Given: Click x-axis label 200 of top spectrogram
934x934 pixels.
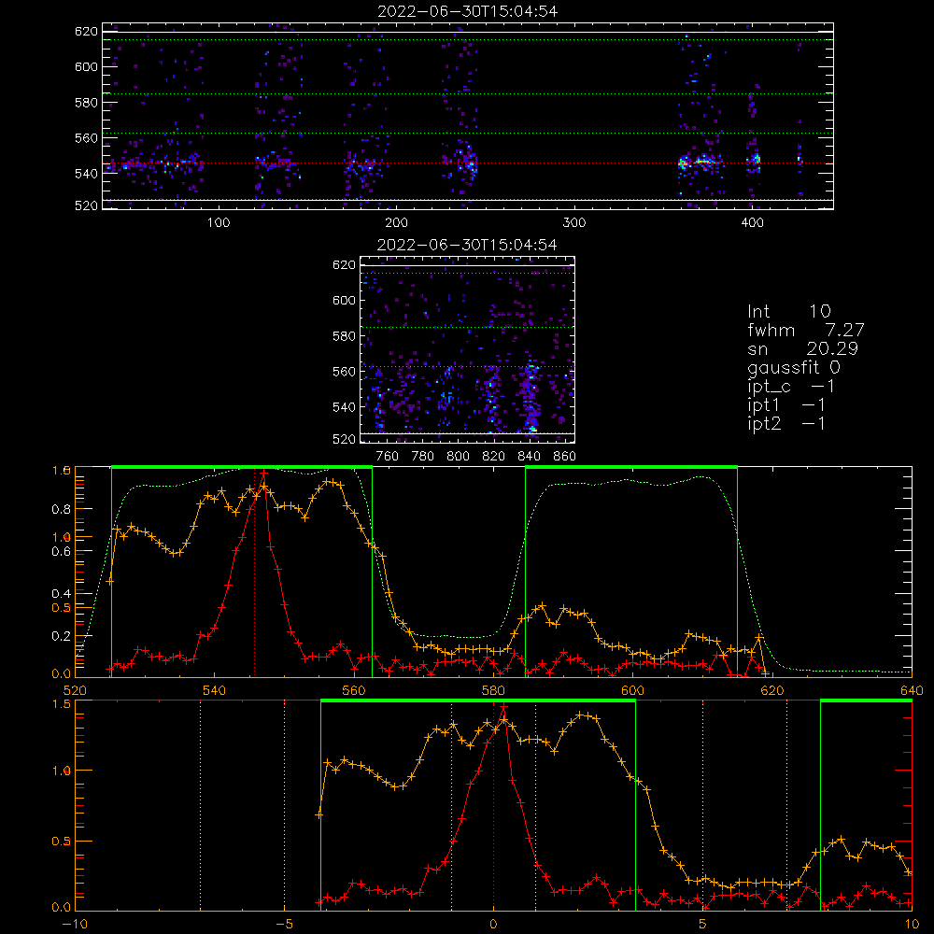Looking at the screenshot, I should (396, 223).
